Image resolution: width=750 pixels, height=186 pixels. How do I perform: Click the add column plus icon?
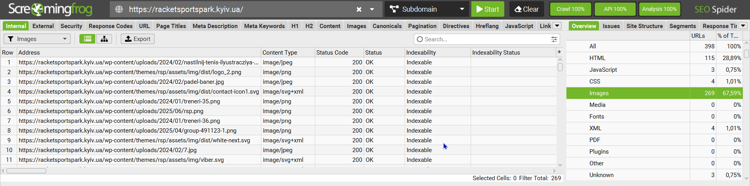(x=559, y=52)
